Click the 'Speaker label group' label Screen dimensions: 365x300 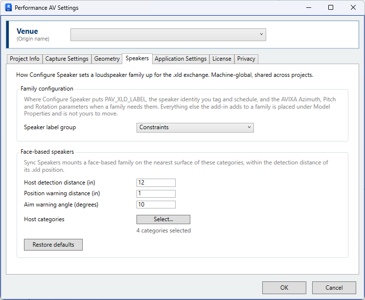coord(50,127)
